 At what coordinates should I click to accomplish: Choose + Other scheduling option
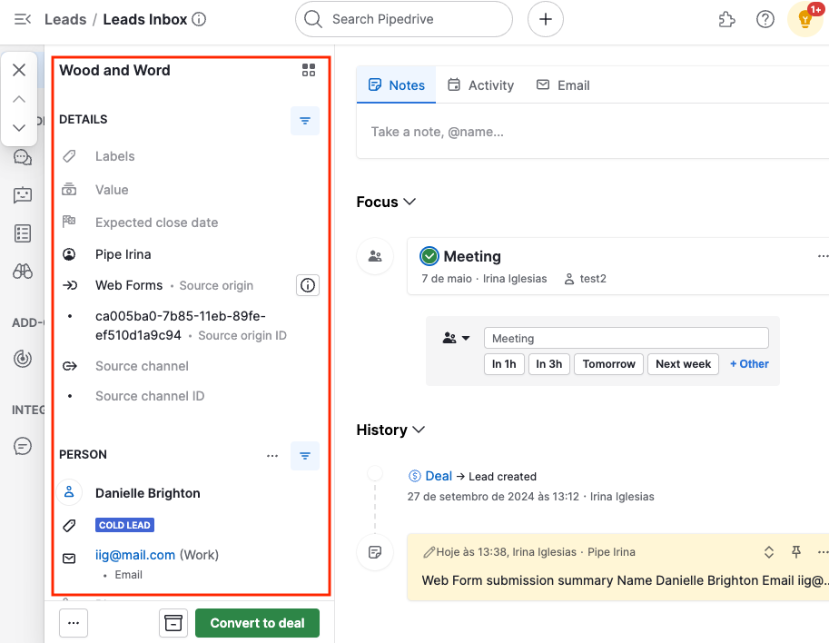[x=749, y=364]
